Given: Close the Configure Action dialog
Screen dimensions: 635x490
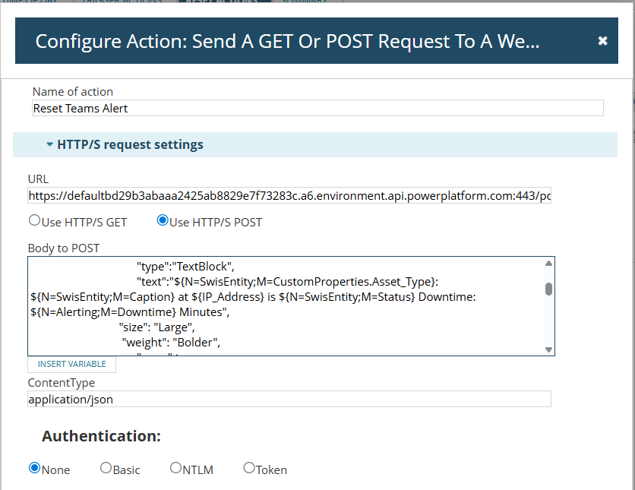Looking at the screenshot, I should (x=602, y=40).
